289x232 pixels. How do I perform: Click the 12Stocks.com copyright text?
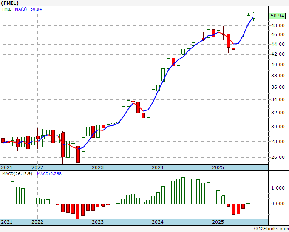pos(271,229)
